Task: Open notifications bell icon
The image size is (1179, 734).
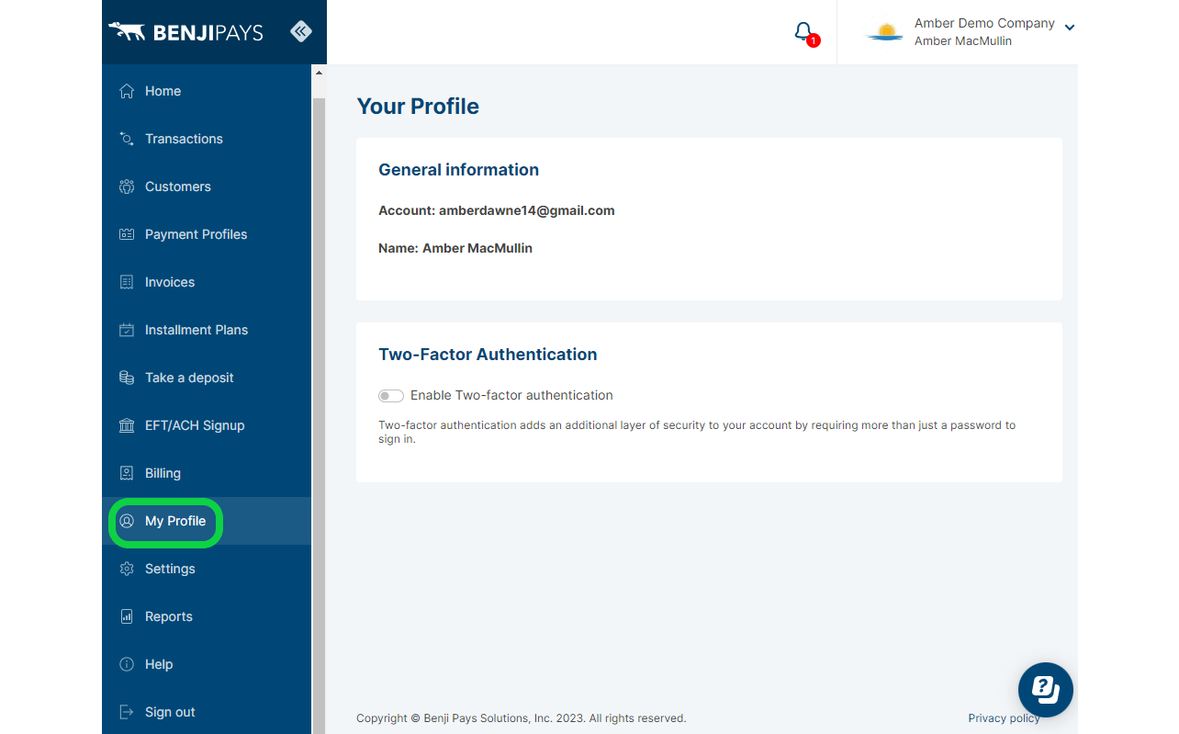Action: point(803,32)
